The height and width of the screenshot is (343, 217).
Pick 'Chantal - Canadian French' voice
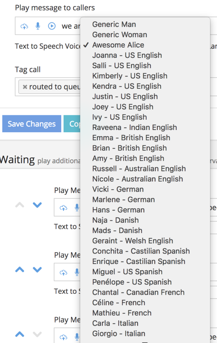(138, 292)
